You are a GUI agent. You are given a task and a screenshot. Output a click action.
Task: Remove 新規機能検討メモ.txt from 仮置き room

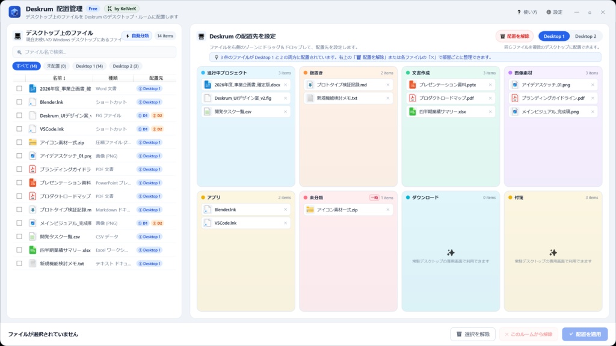[388, 98]
